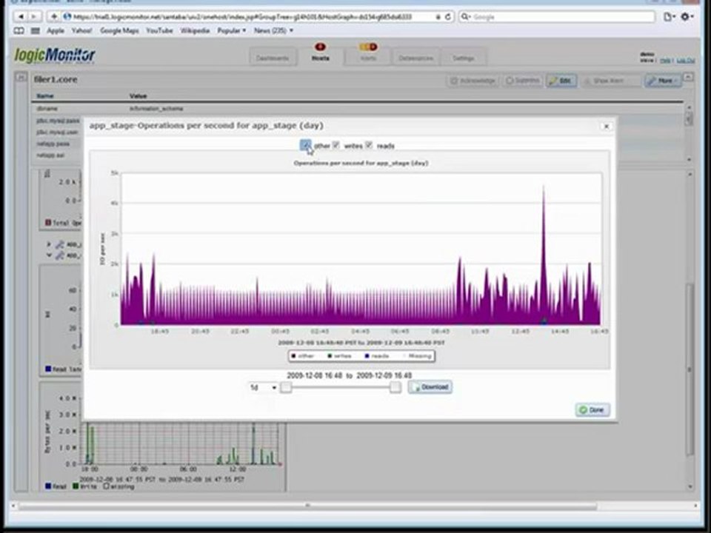Screen dimensions: 711x533
Task: Click the page's horizontal scrollbar at bottom
Action: tap(307, 506)
